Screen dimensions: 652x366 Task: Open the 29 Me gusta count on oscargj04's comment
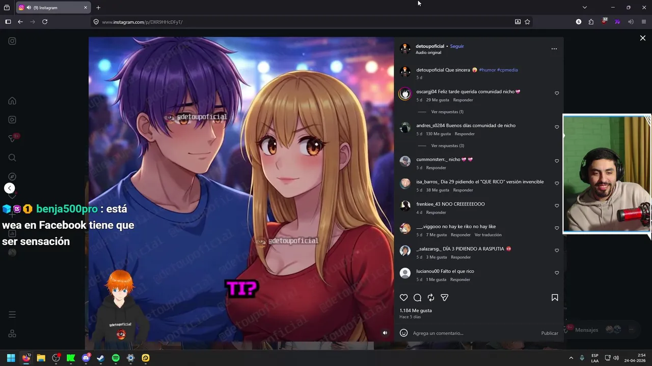coord(438,100)
